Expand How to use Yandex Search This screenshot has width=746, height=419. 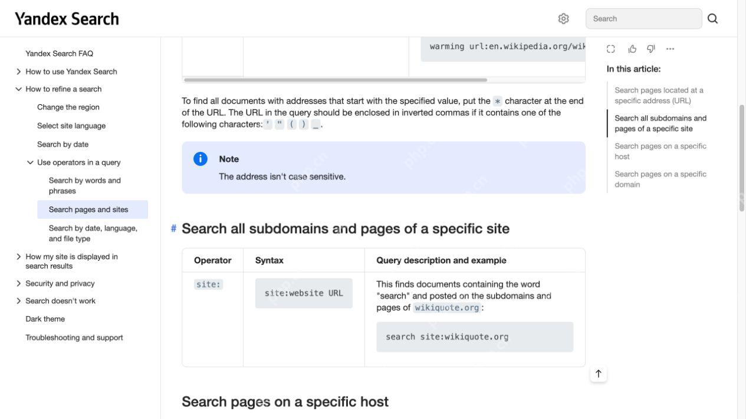[18, 72]
